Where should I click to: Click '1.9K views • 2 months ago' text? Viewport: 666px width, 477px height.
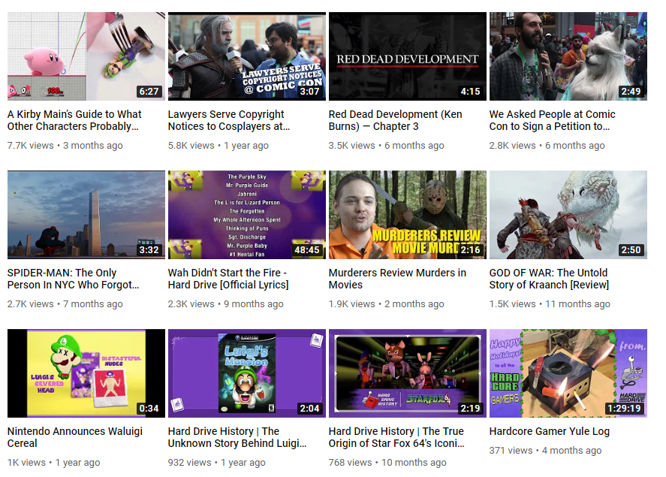click(x=386, y=303)
